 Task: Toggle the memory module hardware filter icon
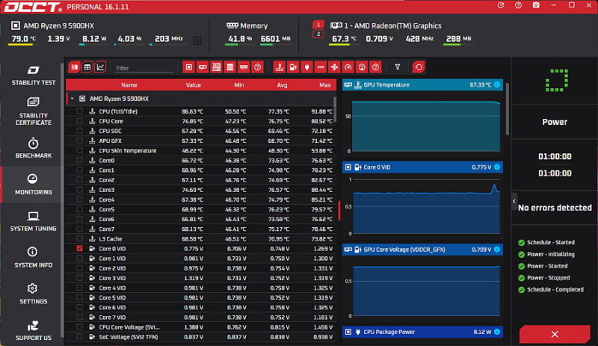click(x=244, y=67)
